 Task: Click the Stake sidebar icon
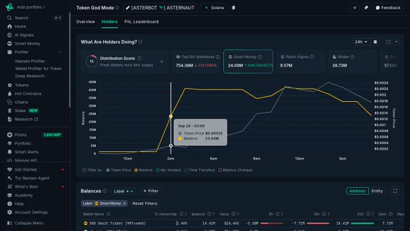point(10,110)
